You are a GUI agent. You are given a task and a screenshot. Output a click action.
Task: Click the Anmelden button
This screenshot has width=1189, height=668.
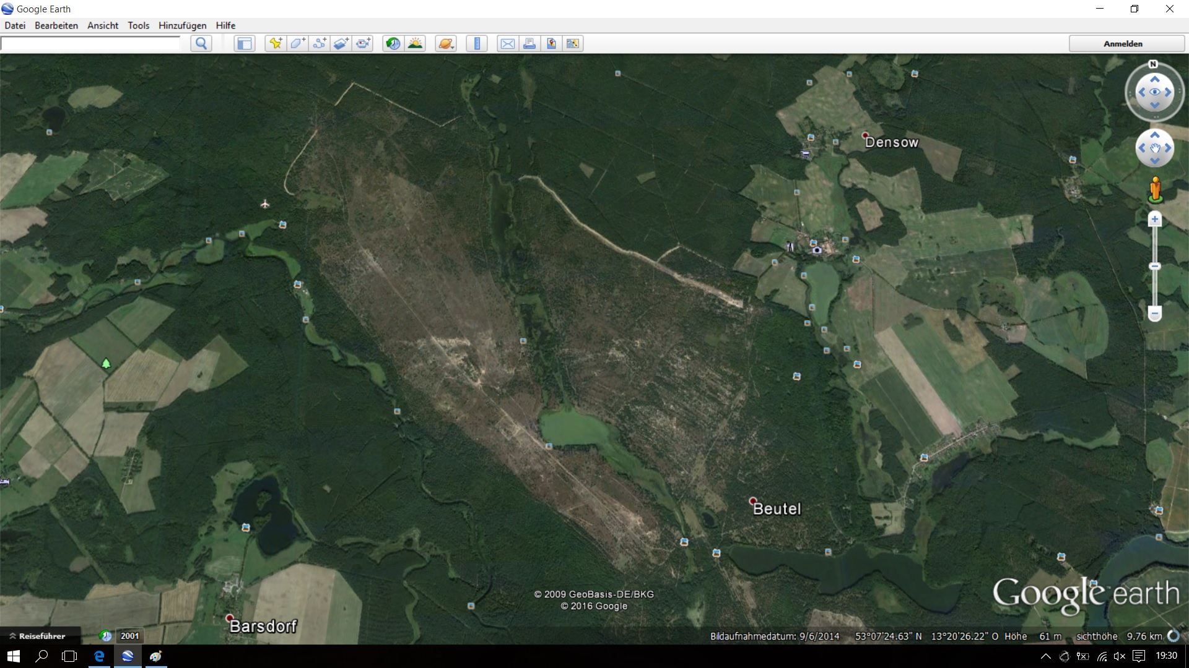click(1123, 43)
